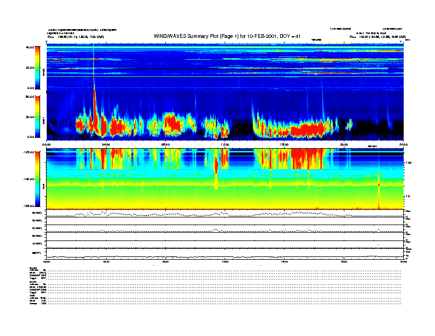Click the 12:00 label under the bottom line plot
Screen dimensions: 435x336
point(225,261)
